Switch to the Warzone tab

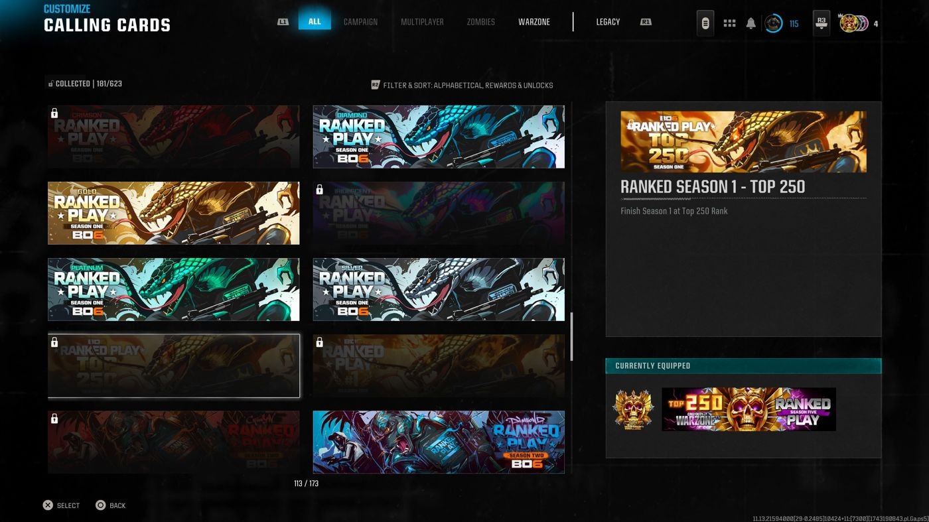point(534,22)
